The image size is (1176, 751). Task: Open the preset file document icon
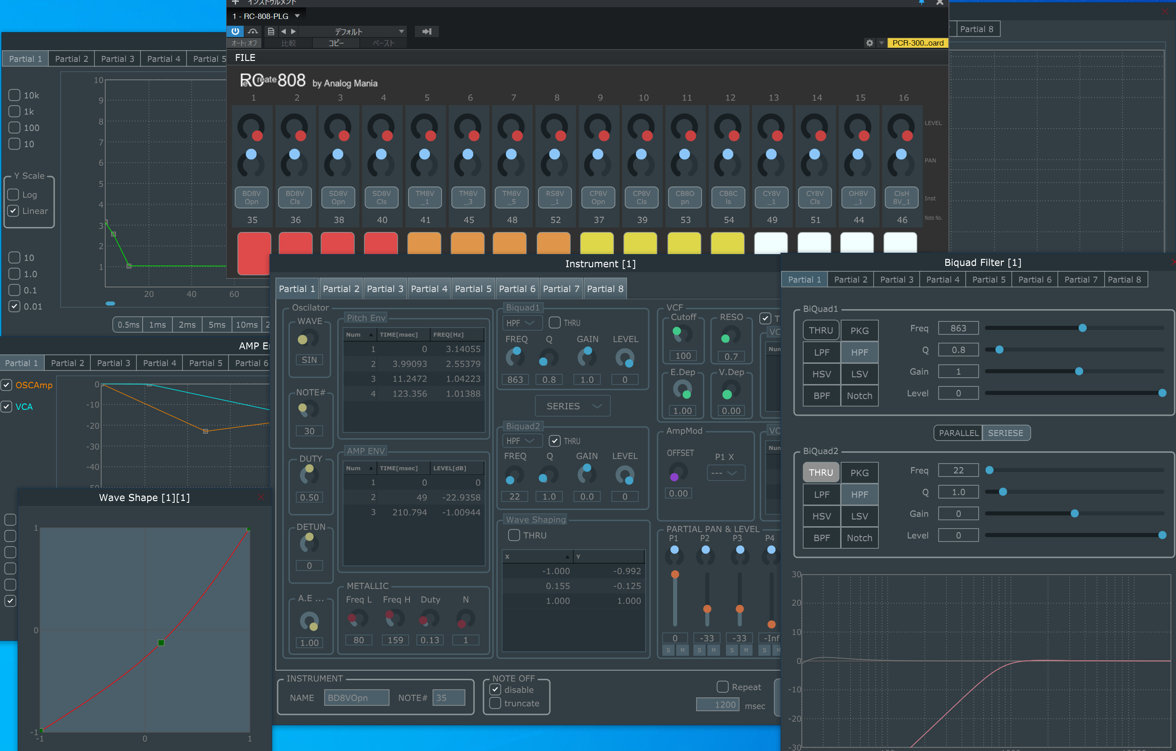point(270,31)
